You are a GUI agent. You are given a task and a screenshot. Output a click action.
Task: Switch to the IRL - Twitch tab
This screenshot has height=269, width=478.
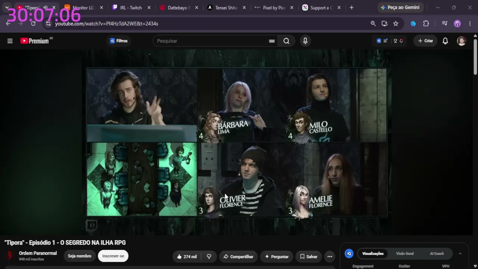pyautogui.click(x=131, y=7)
